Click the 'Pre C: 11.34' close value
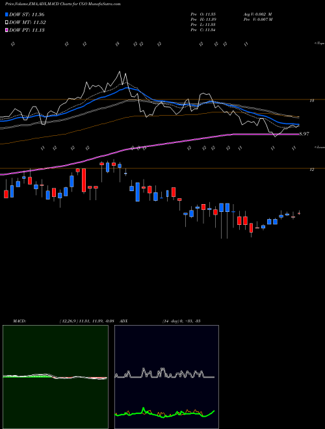This screenshot has height=429, width=325. [x=203, y=30]
